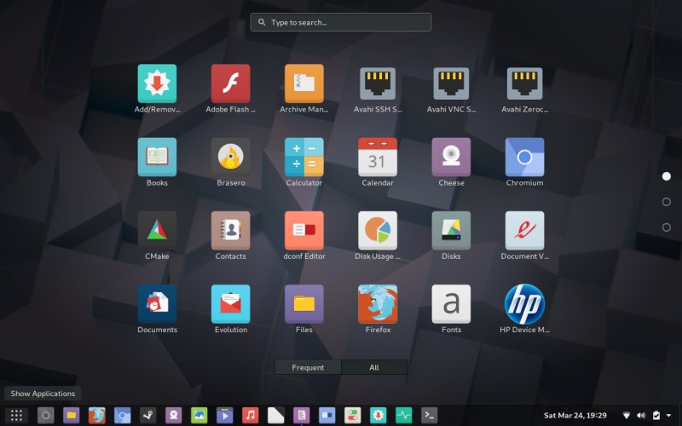Click the Type to search field

pos(341,22)
